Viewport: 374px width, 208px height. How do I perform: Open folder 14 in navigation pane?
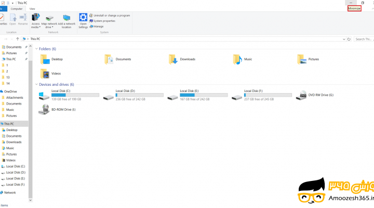(x=8, y=83)
